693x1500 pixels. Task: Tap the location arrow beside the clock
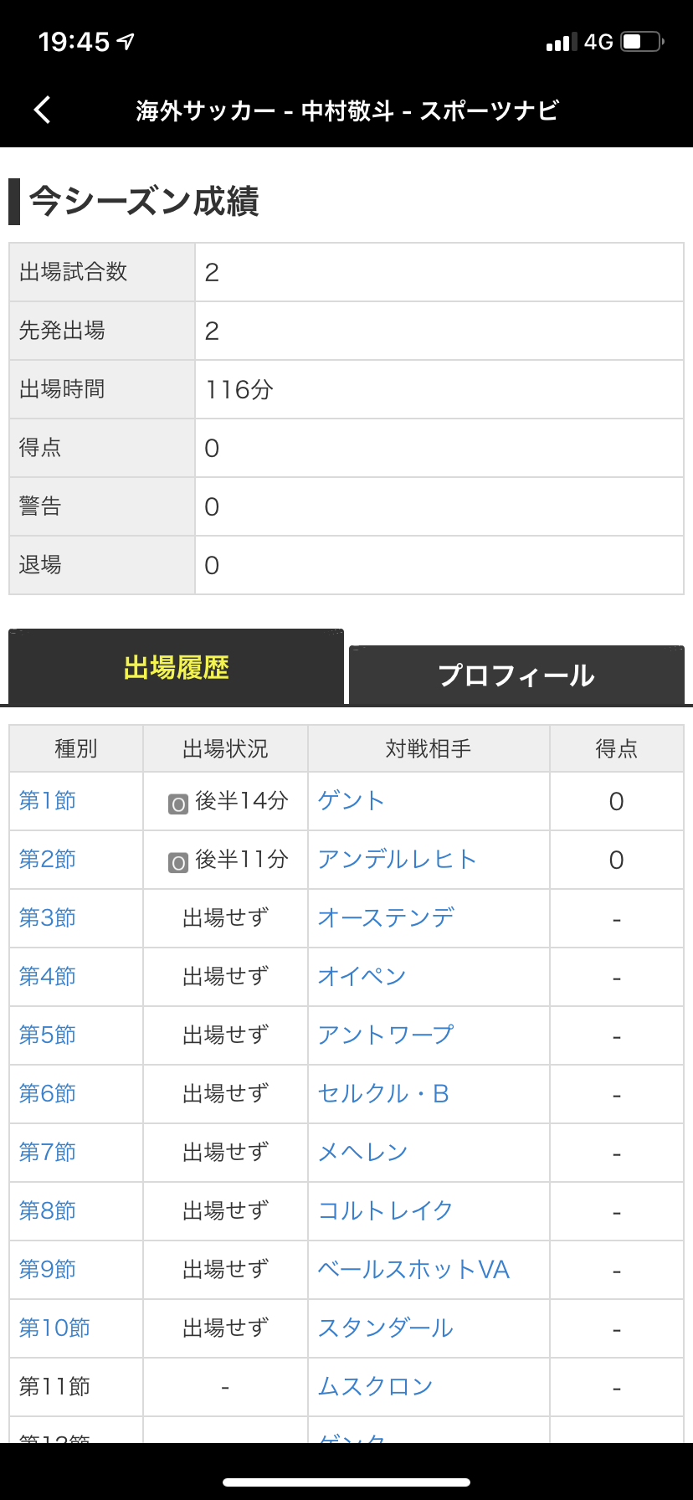126,41
